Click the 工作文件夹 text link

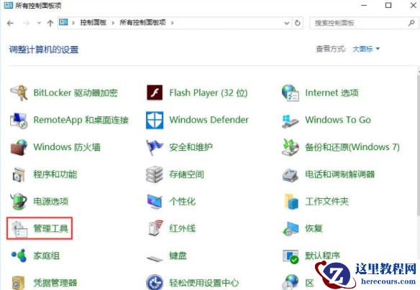click(x=327, y=201)
